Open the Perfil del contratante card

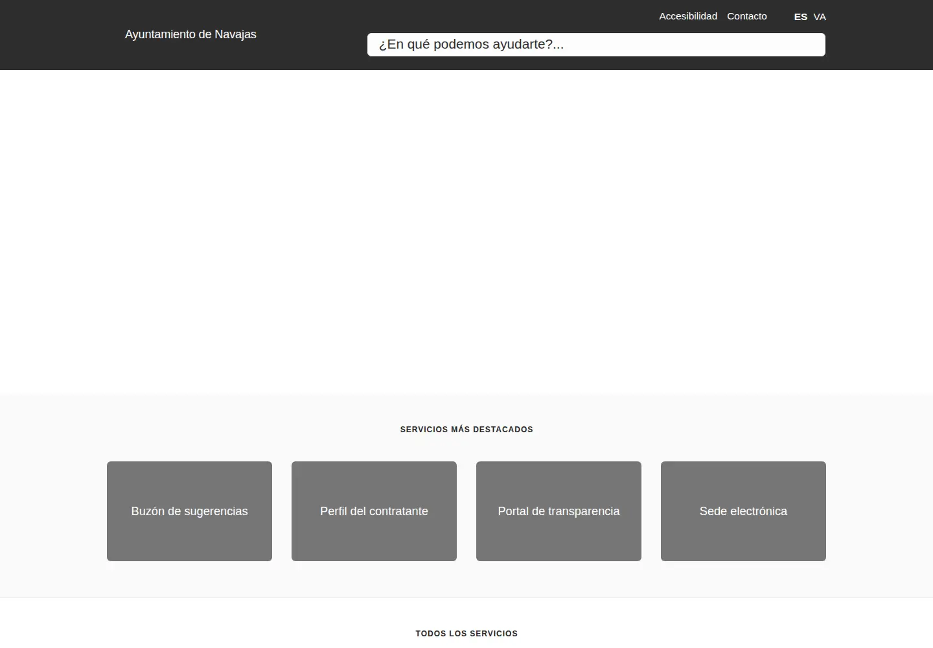click(374, 511)
